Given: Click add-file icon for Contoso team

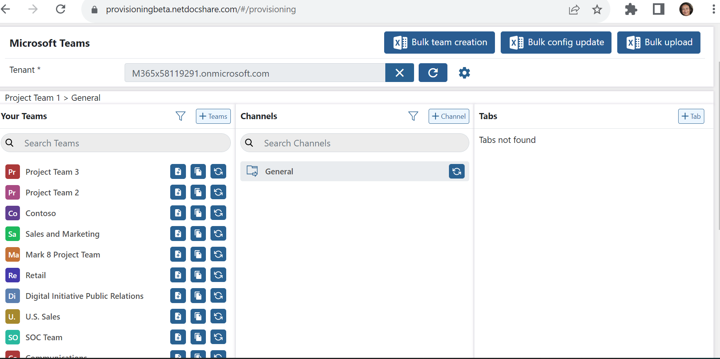Looking at the screenshot, I should tap(178, 213).
